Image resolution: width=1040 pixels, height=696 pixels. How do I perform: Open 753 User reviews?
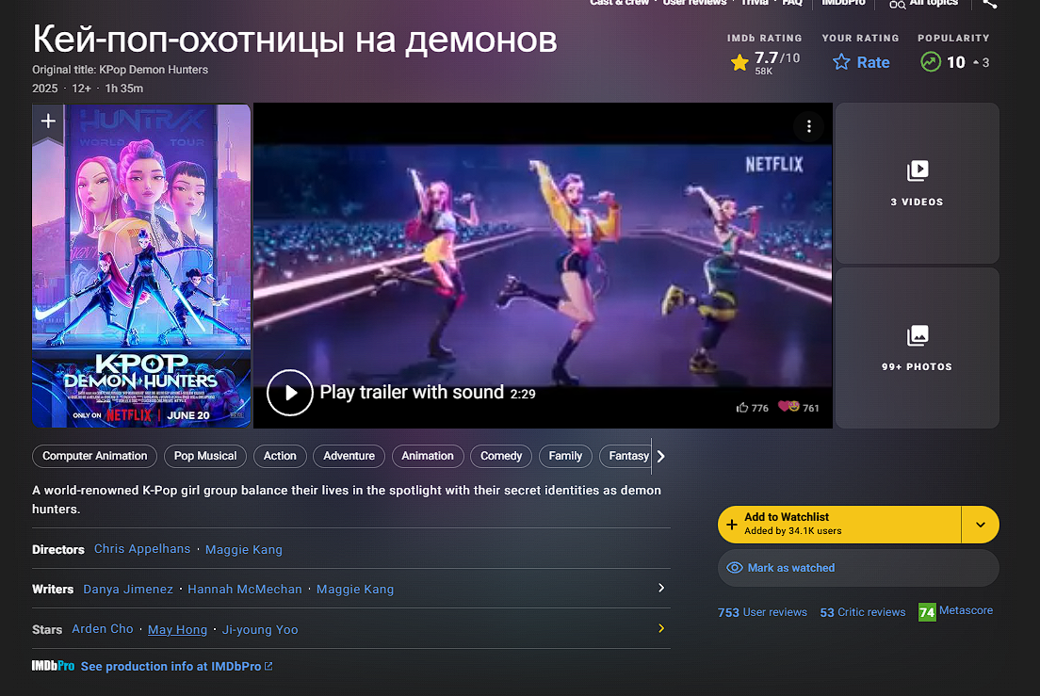point(762,612)
